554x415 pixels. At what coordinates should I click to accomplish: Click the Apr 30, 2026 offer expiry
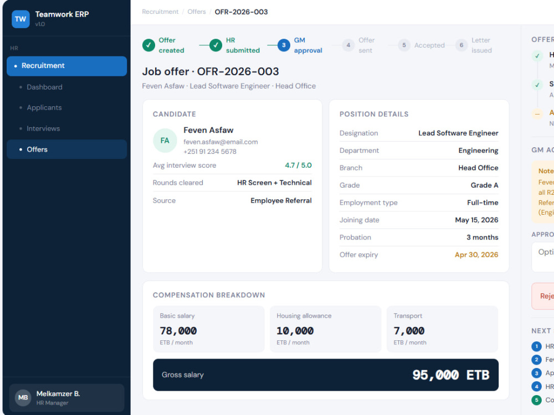pyautogui.click(x=476, y=255)
